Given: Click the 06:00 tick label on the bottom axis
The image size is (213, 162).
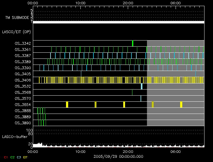Looking at the screenshot, I should tap(176, 151).
